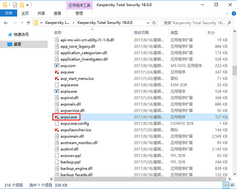Click the icon of avp_start_menu.ico
The image size is (237, 189).
(x=57, y=78)
